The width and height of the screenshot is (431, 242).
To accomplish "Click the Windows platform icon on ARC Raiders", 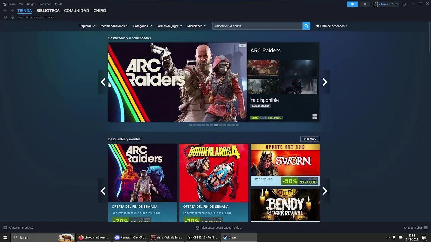I will click(x=315, y=117).
